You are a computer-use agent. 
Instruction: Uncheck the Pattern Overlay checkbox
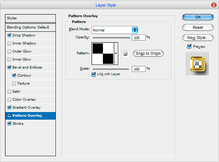[9, 116]
